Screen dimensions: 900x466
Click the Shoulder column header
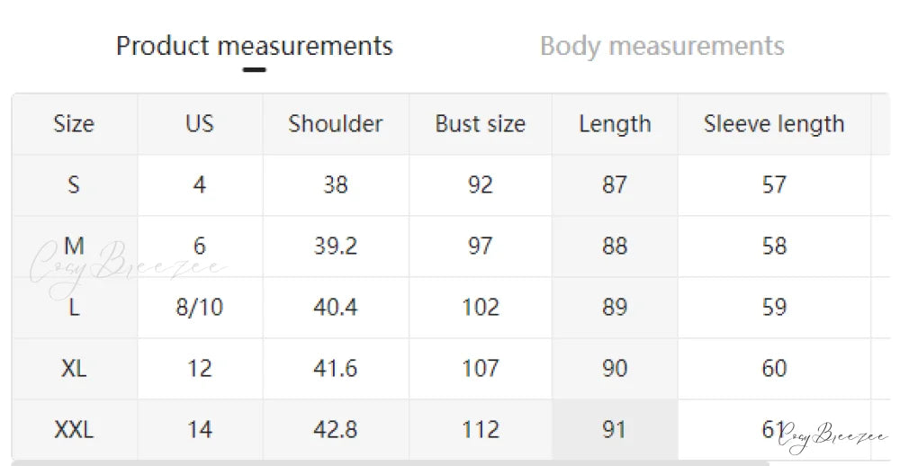(336, 124)
